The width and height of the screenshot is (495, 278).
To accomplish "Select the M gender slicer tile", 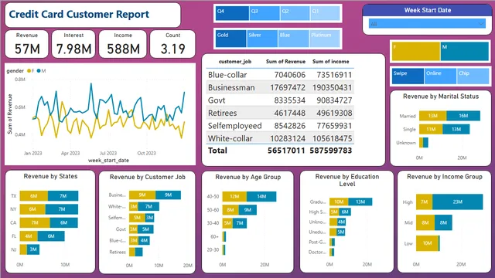I will click(465, 52).
